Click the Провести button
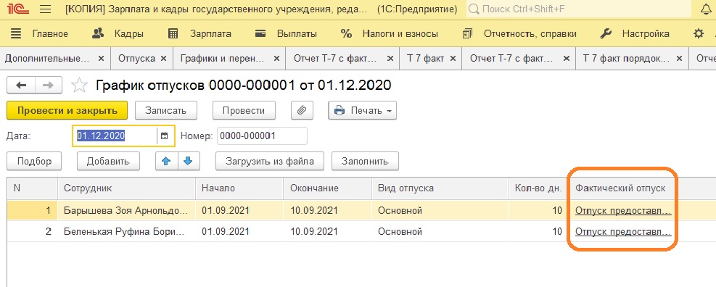The height and width of the screenshot is (287, 716). pos(244,110)
